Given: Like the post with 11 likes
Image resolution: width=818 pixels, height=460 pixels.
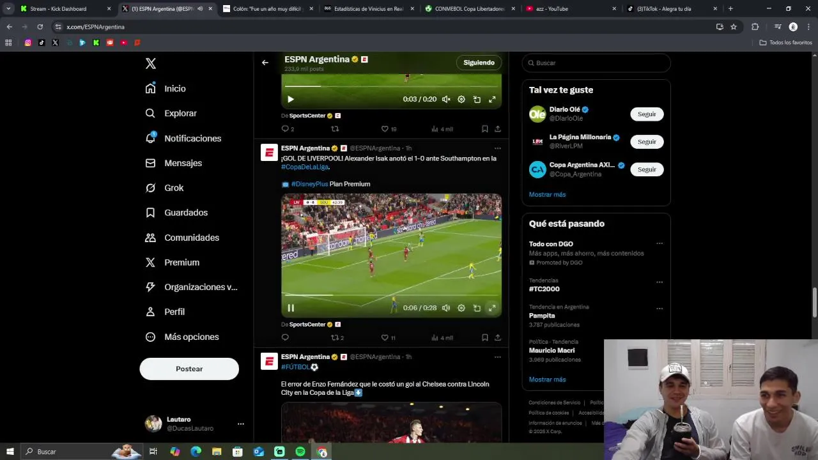Looking at the screenshot, I should pyautogui.click(x=388, y=337).
